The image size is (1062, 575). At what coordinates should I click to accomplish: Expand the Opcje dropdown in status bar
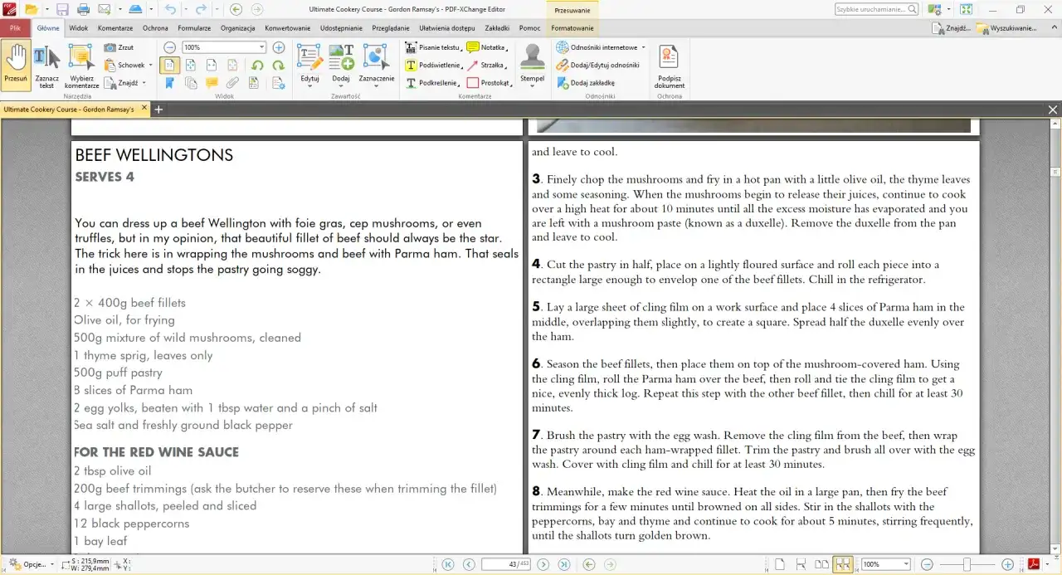click(x=51, y=564)
